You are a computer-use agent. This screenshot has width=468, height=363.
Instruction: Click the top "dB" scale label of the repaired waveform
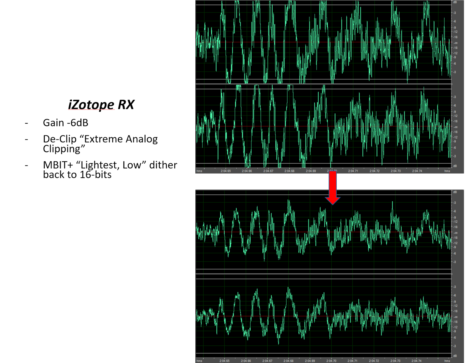click(455, 192)
